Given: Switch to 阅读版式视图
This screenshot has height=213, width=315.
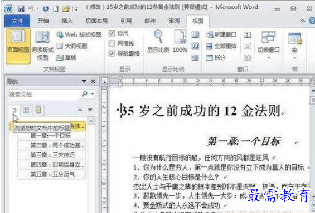Looking at the screenshot, I should 42,46.
